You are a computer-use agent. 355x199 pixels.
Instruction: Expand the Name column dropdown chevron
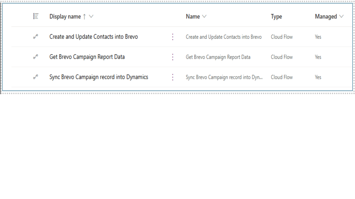pyautogui.click(x=204, y=17)
